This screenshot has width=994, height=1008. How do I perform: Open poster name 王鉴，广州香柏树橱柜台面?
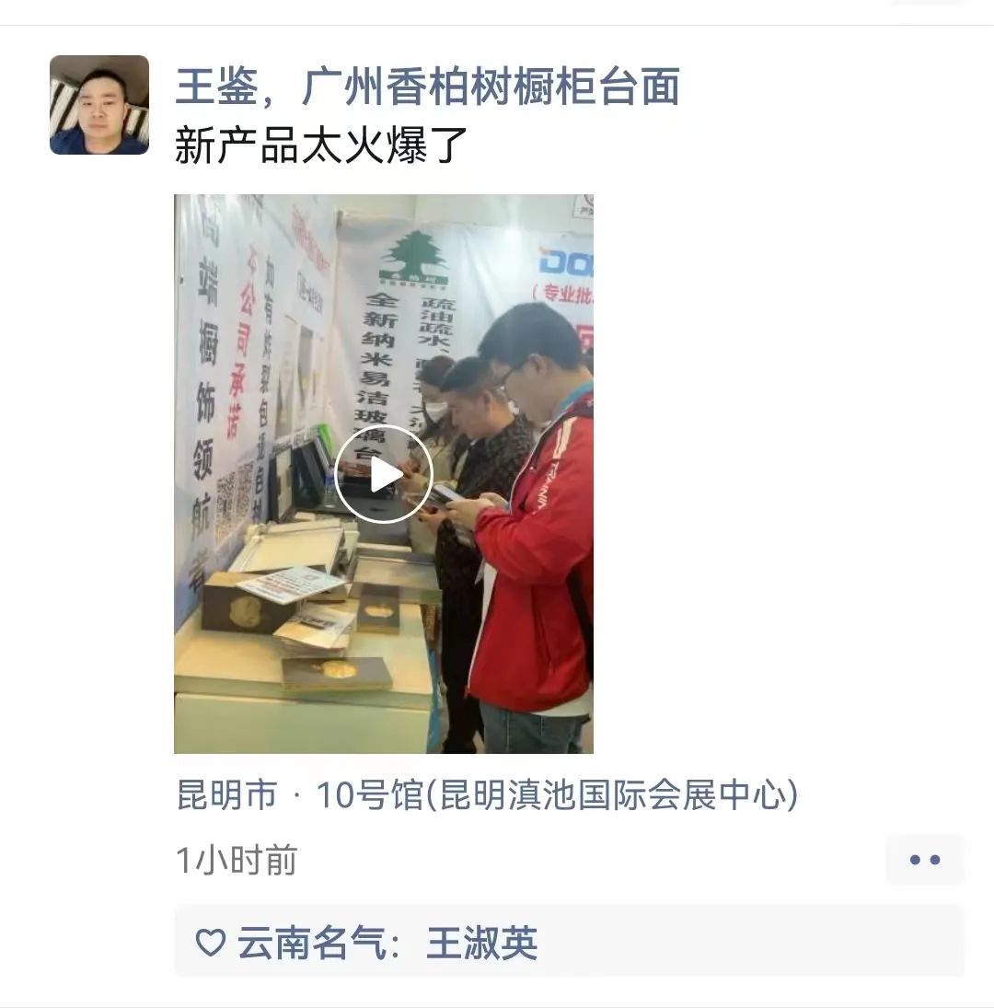click(427, 87)
